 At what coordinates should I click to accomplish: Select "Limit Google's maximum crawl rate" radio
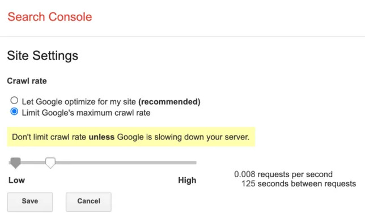[x=14, y=112]
